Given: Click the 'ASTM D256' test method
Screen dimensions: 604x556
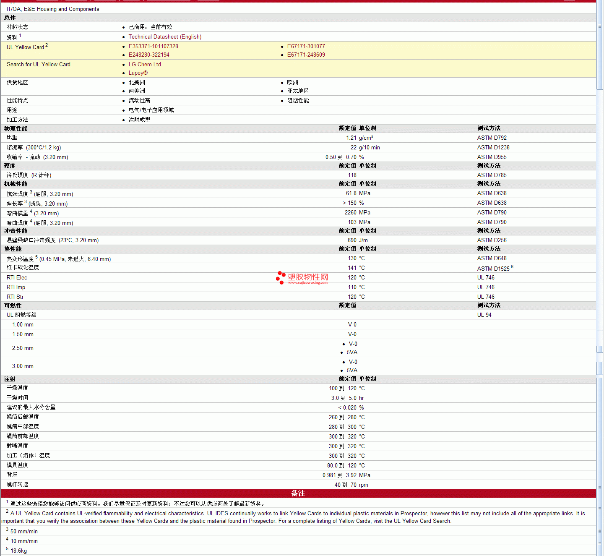Looking at the screenshot, I should pos(492,240).
